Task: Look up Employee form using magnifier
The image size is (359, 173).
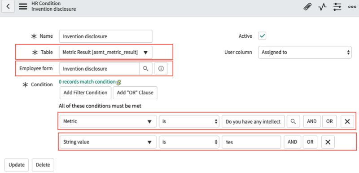Action: [x=146, y=68]
